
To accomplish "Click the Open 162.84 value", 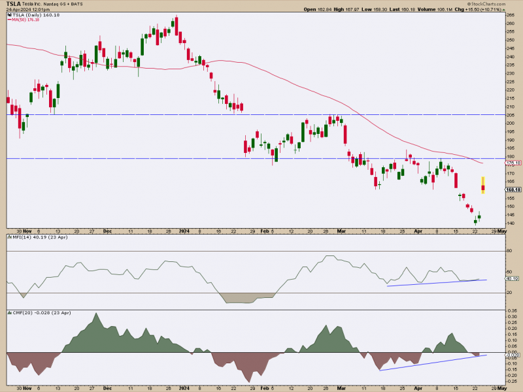I will (x=318, y=10).
